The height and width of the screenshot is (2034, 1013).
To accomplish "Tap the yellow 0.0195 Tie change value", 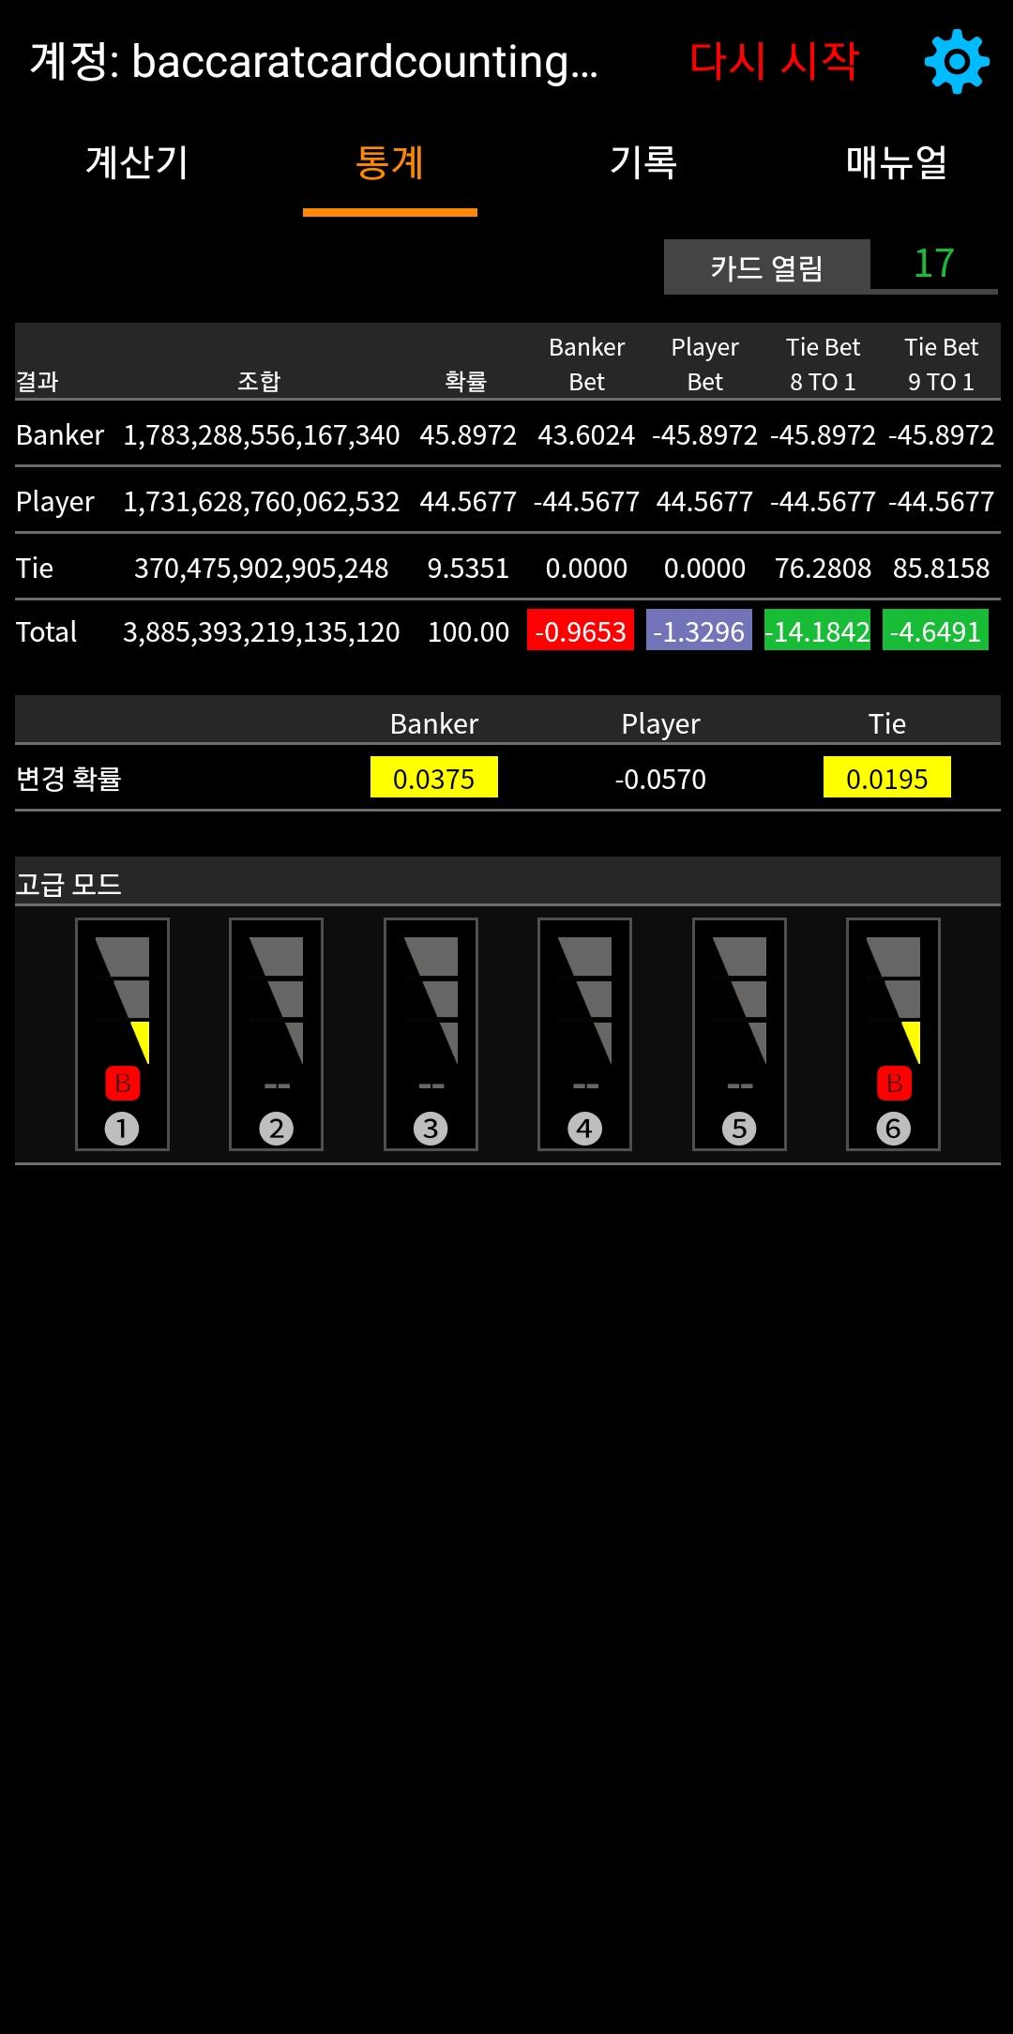I will [x=887, y=777].
